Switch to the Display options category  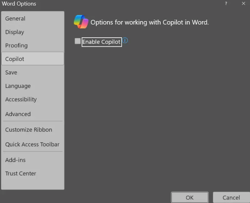coord(15,32)
